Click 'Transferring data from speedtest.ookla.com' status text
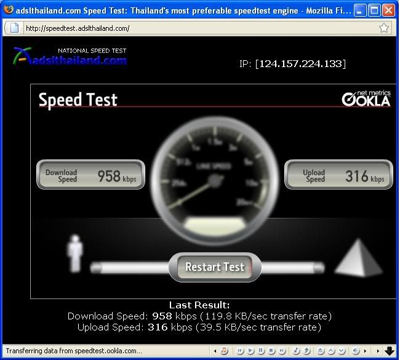This screenshot has height=360, width=400. [74, 351]
